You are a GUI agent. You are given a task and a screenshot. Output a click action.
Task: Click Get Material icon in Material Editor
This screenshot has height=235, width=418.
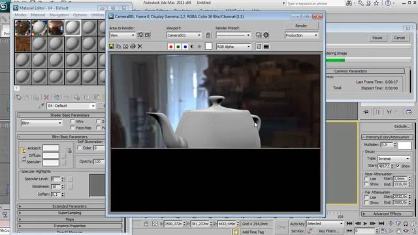coord(19,97)
